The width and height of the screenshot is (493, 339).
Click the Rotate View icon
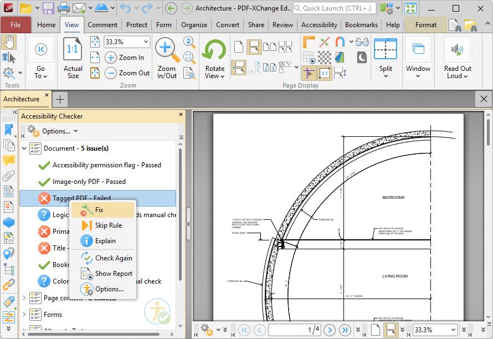(214, 50)
